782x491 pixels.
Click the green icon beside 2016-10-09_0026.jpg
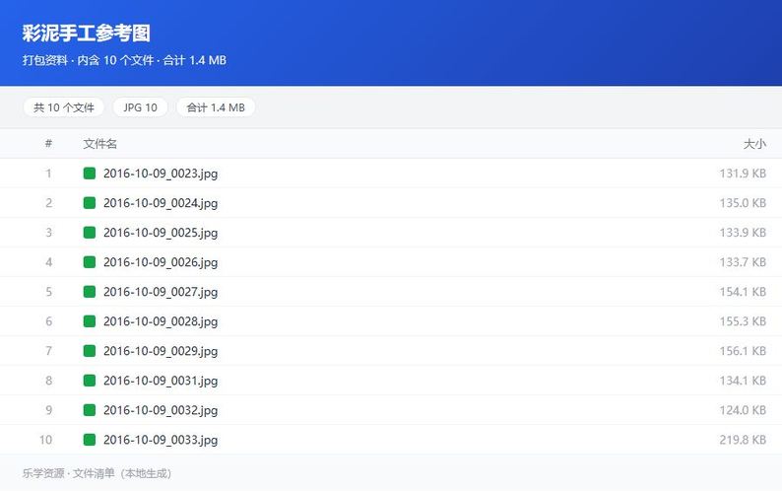click(x=90, y=261)
